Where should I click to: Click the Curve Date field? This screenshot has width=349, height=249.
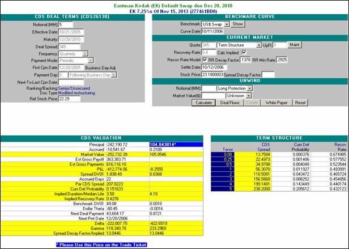pos(212,31)
